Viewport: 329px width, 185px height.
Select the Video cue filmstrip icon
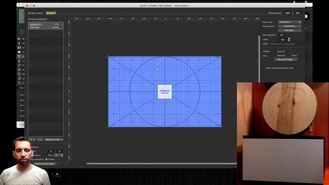(x=19, y=48)
